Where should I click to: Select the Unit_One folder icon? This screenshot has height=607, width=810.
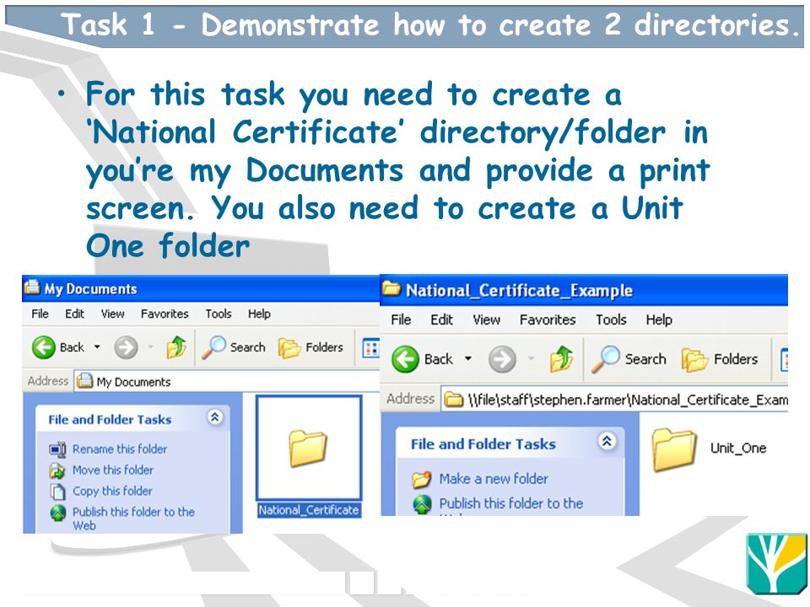(x=673, y=449)
